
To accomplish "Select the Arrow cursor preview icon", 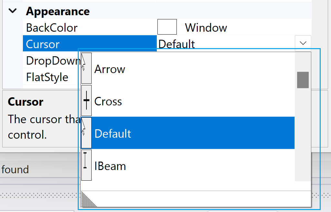I will (86, 68).
